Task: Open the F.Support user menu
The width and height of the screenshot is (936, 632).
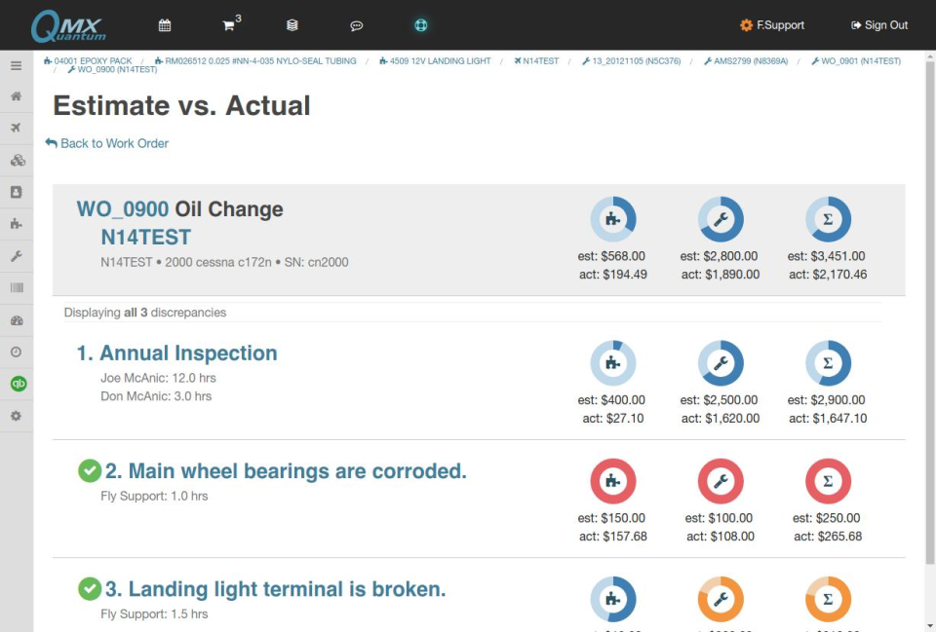Action: click(x=770, y=25)
